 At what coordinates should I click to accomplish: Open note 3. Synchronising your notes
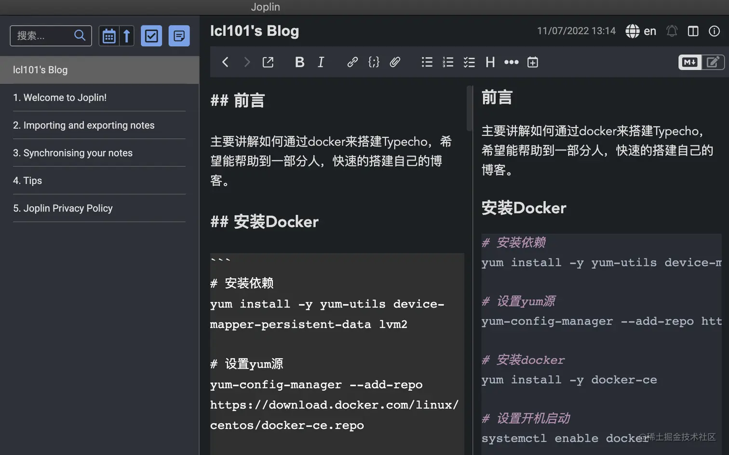pyautogui.click(x=99, y=153)
